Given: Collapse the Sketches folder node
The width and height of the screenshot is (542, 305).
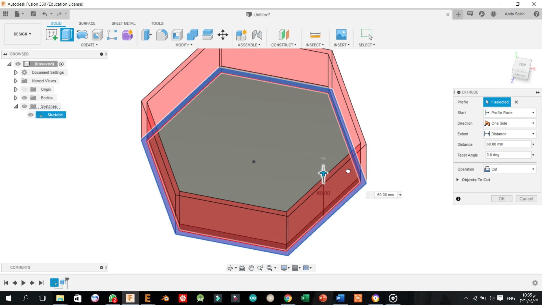Looking at the screenshot, I should pyautogui.click(x=16, y=106).
